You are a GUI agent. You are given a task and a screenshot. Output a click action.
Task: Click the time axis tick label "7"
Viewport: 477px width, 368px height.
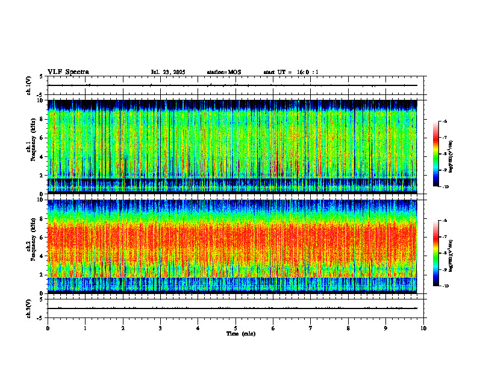pyautogui.click(x=311, y=328)
